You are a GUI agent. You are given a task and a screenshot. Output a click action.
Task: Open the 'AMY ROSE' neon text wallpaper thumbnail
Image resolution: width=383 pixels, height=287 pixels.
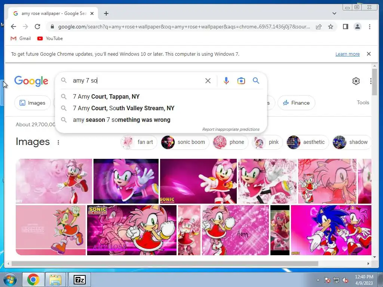point(132,230)
